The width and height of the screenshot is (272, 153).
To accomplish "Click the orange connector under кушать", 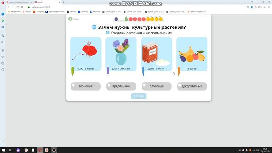I will tap(178, 71).
